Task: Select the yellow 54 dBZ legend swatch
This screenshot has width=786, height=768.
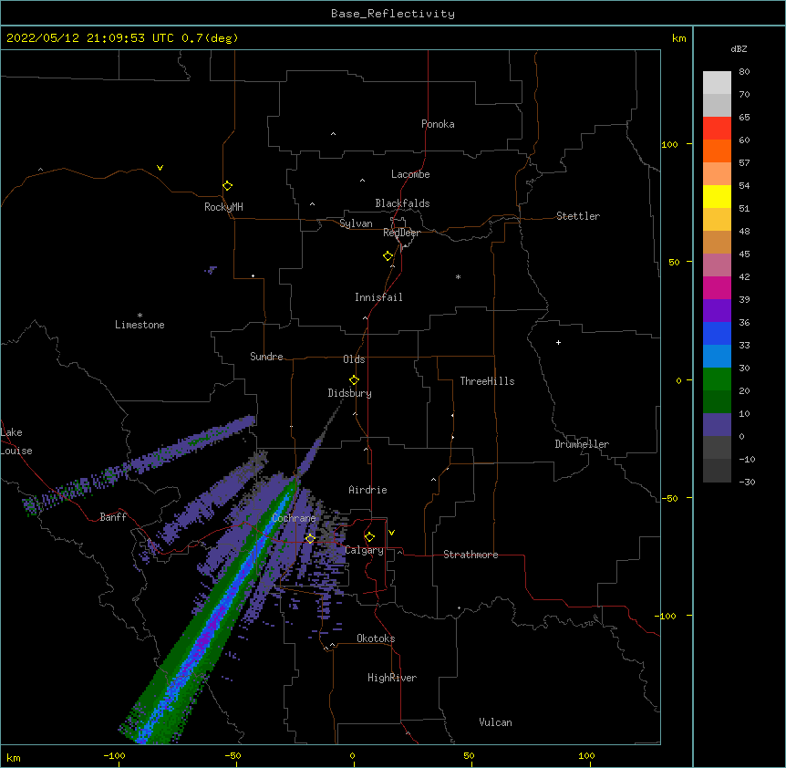Action: coord(717,196)
